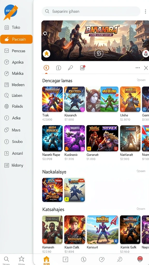Click the $7.000 price under Kovanch
Viewport: 149px width, 265px height.
click(69, 120)
